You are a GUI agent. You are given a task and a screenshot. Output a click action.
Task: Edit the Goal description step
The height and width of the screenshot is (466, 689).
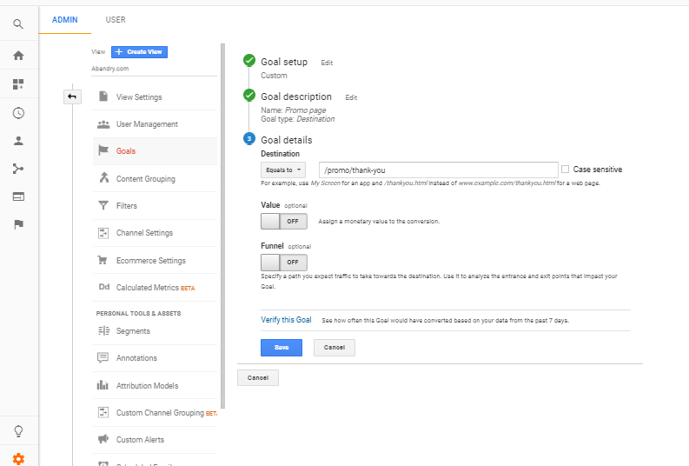(x=351, y=97)
